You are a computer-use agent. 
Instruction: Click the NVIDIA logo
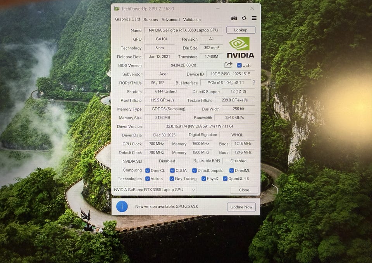[240, 47]
